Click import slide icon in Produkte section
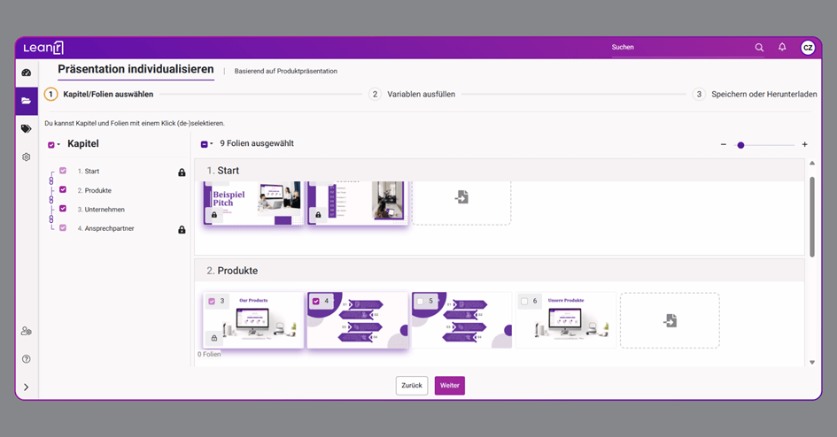Image resolution: width=837 pixels, height=437 pixels. [x=670, y=320]
